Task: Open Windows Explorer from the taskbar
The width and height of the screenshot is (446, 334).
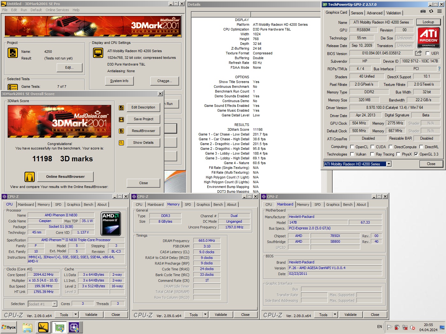Action: [x=27, y=327]
